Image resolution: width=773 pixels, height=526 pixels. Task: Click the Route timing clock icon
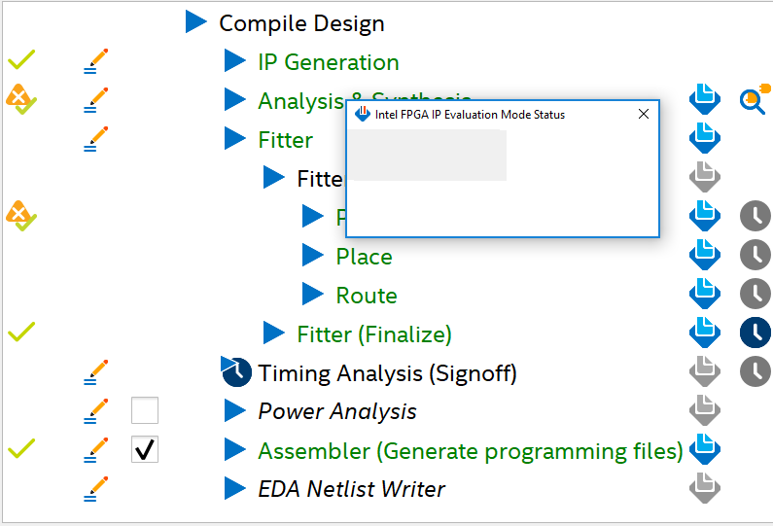coord(755,295)
